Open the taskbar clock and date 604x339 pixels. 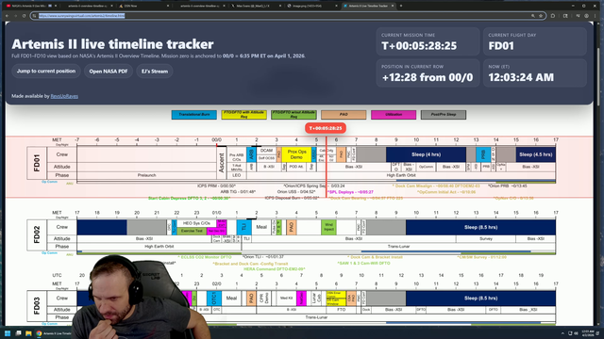[x=587, y=333]
